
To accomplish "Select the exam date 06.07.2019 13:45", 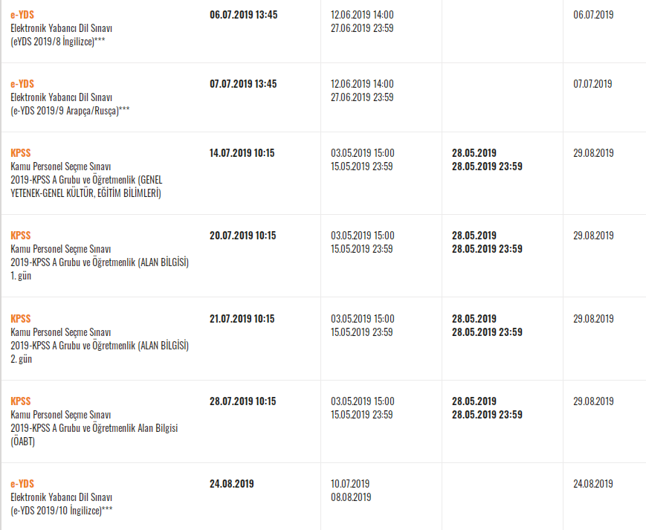I will (244, 15).
